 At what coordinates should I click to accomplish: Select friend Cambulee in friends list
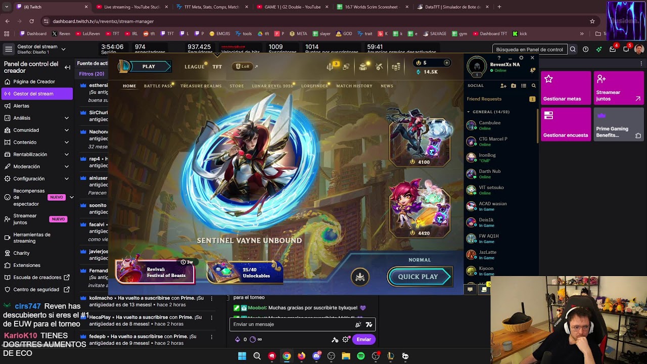[501, 125]
